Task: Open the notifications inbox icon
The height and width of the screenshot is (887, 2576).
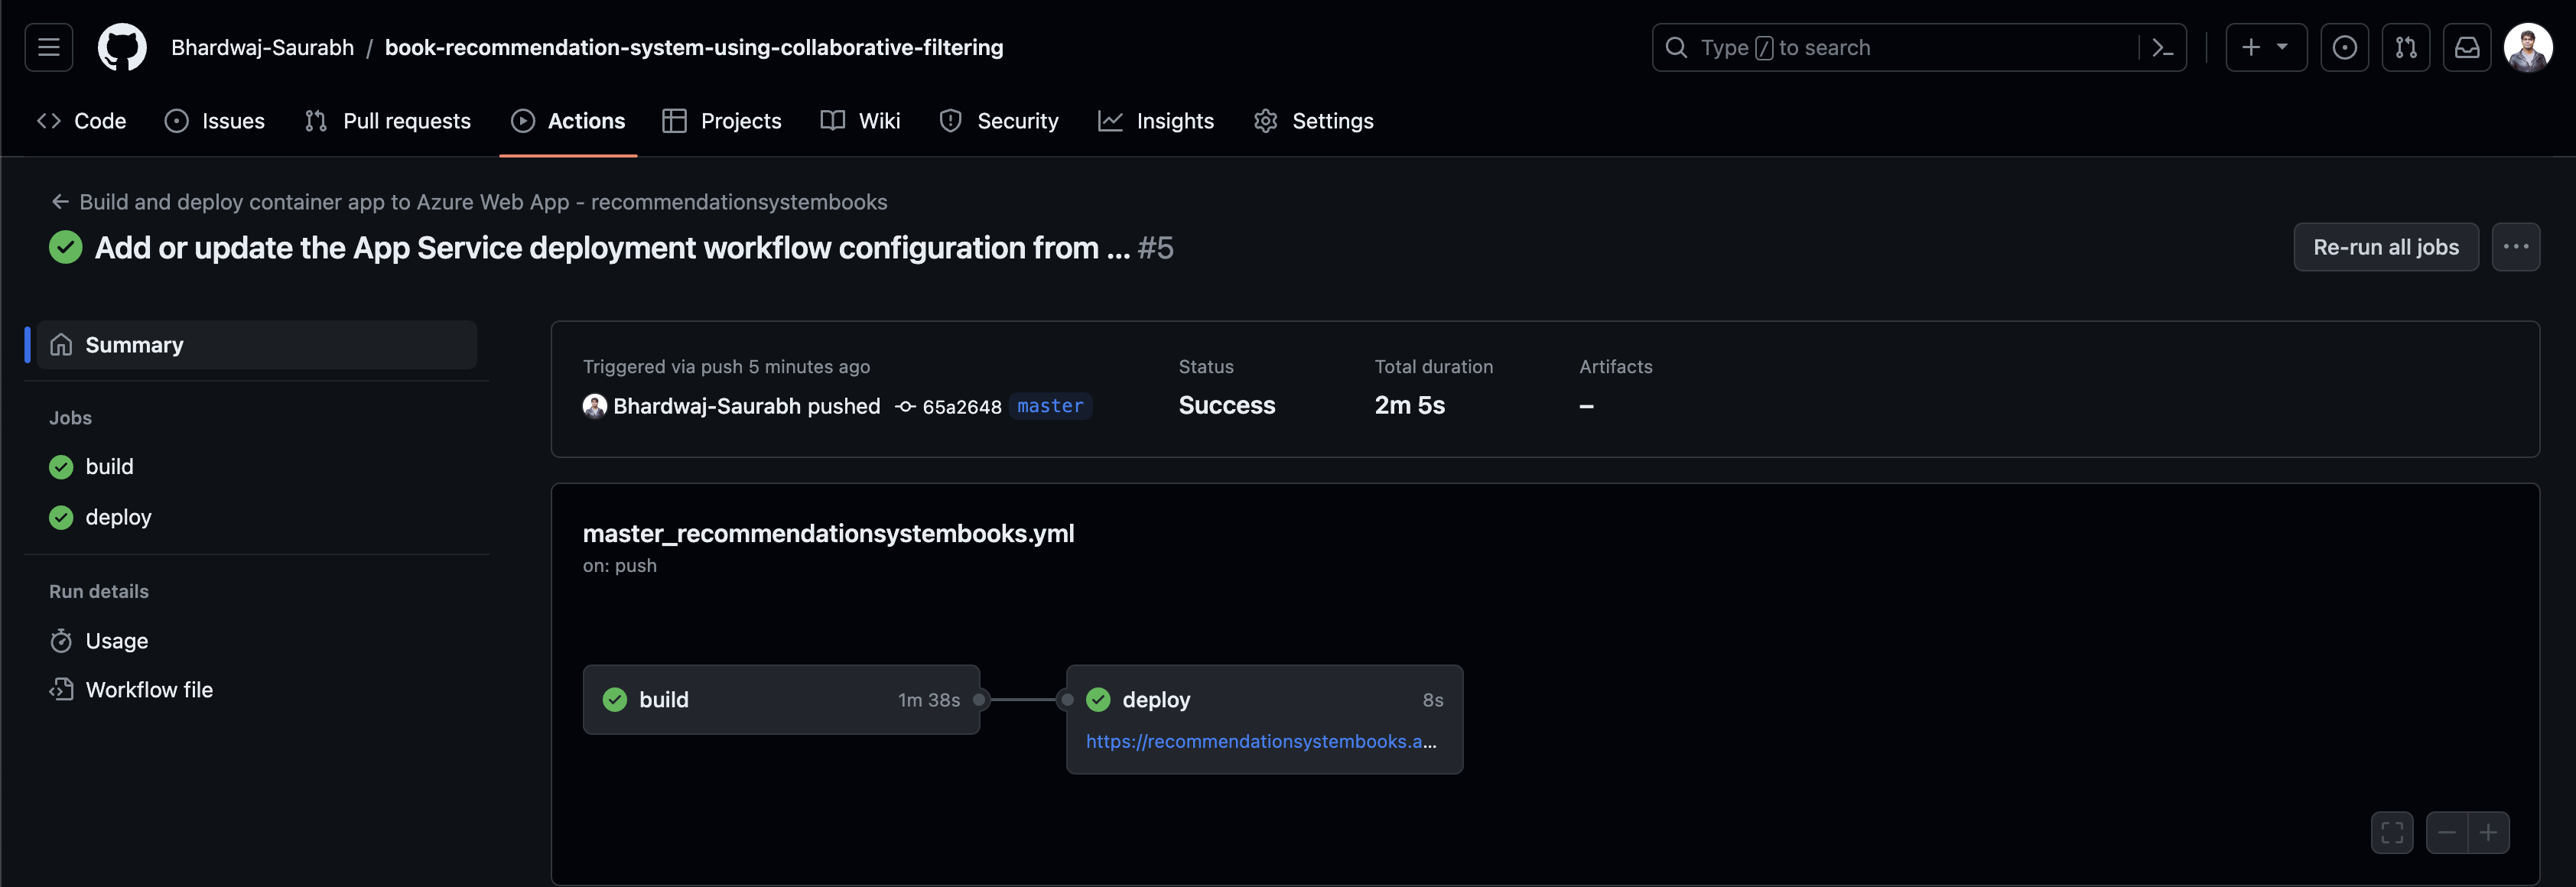Action: [2466, 47]
